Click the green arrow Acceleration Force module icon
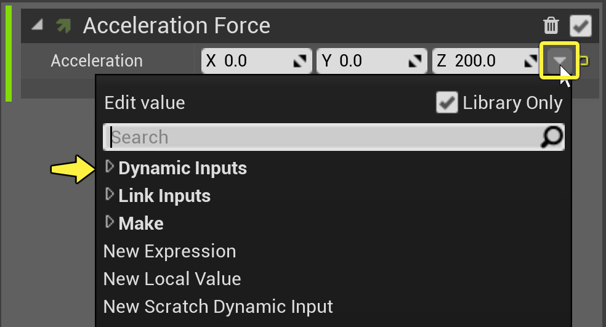The image size is (606, 327). pos(63,26)
